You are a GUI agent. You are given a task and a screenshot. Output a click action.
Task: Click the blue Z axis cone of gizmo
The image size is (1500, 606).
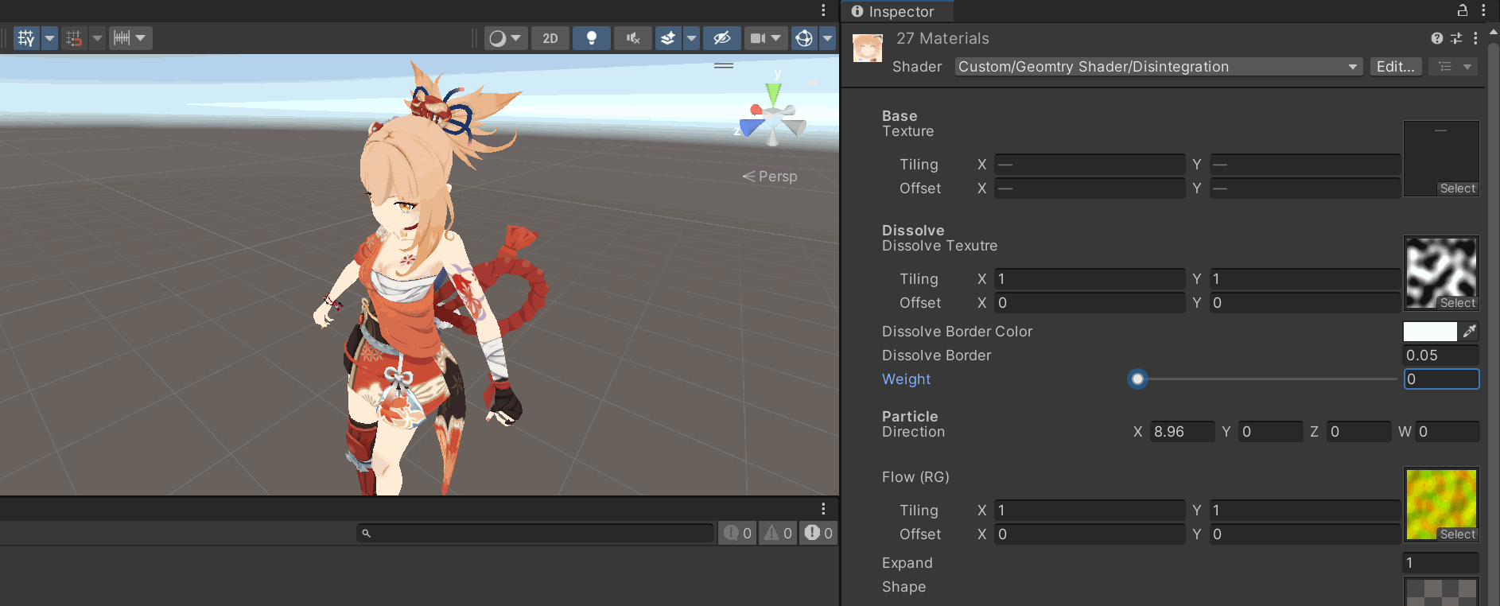tap(751, 127)
